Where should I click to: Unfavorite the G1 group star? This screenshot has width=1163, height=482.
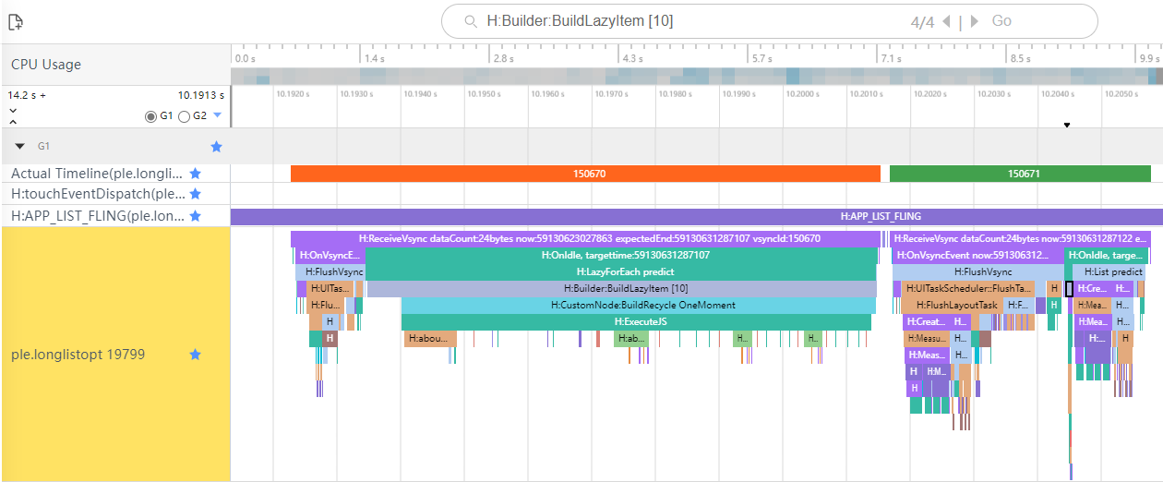point(216,146)
